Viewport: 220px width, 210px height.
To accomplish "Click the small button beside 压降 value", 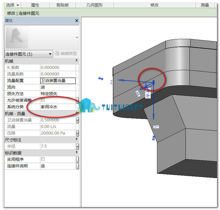I will pyautogui.click(x=77, y=133).
